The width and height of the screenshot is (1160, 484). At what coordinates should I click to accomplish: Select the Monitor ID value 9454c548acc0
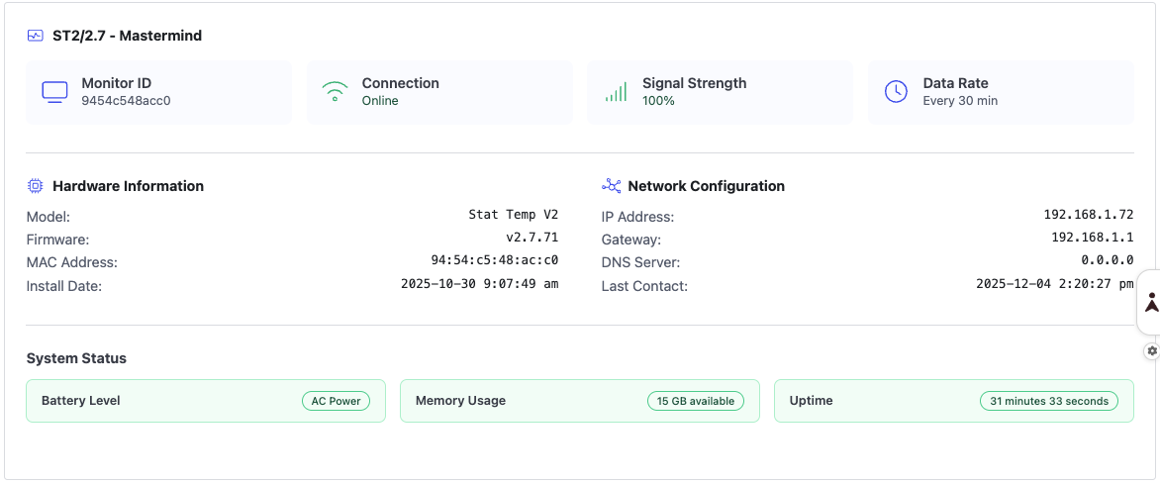(126, 101)
